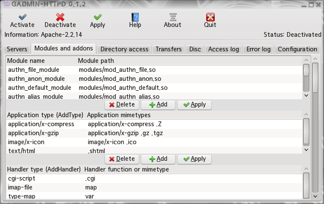Sort by Module path column header
The image size is (324, 204).
(189, 61)
